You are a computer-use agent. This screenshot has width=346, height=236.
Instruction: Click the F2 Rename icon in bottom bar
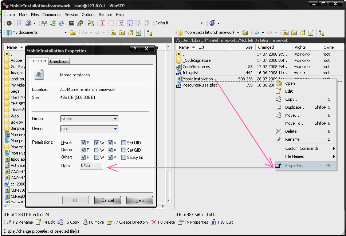[x=9, y=222]
